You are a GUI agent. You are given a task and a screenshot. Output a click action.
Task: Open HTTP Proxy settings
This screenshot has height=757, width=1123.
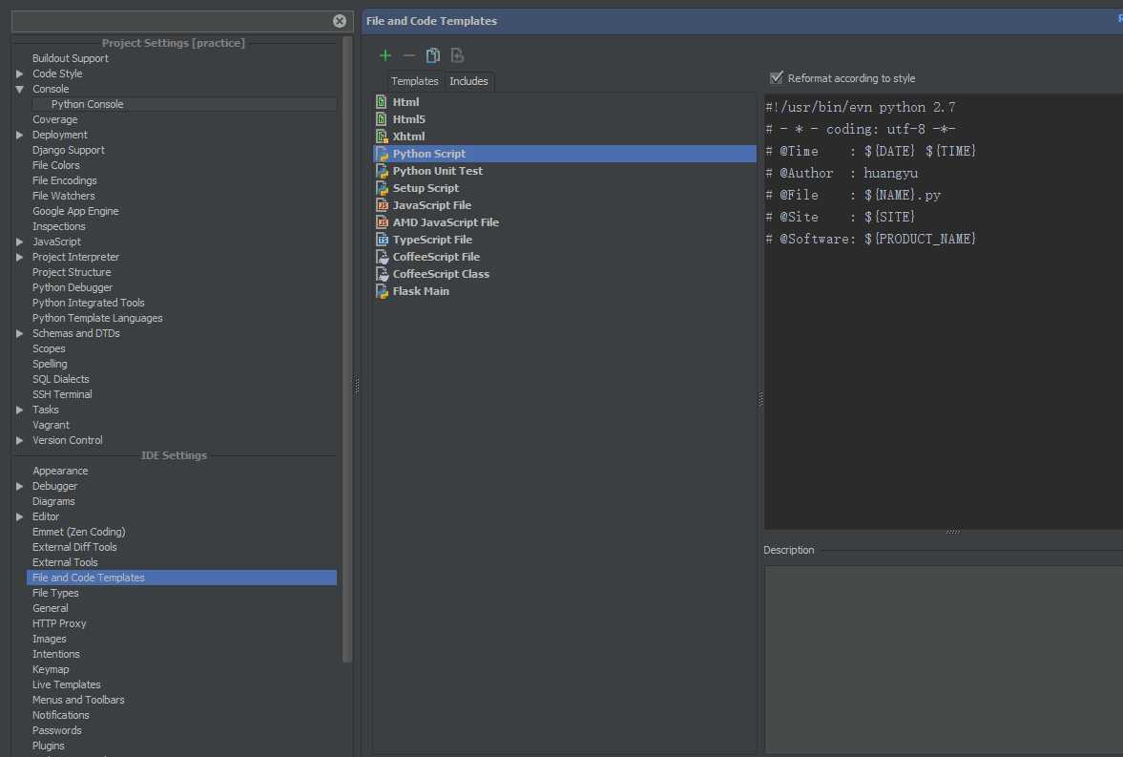click(x=59, y=623)
